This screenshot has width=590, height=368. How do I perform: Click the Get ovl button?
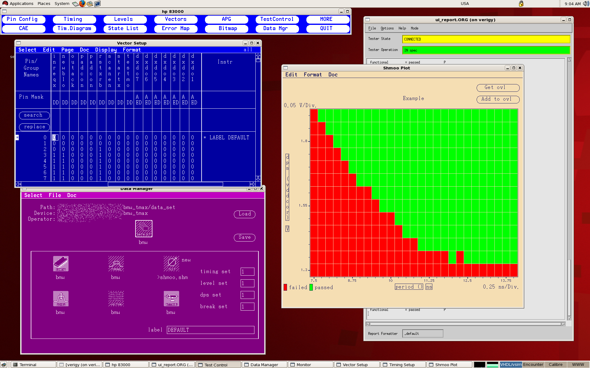(x=498, y=88)
